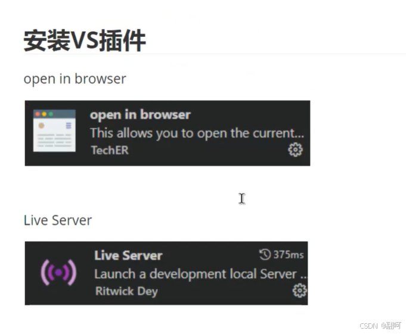The width and height of the screenshot is (406, 334).
Task: Select the bold 'open in browser' extension title
Action: point(140,114)
